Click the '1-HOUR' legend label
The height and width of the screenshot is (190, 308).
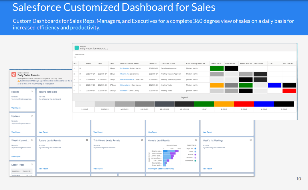click(x=85, y=109)
